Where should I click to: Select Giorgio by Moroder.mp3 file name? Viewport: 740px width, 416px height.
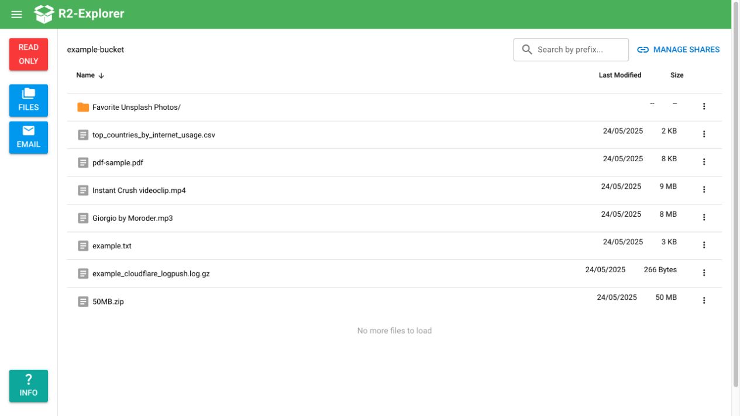(x=133, y=219)
